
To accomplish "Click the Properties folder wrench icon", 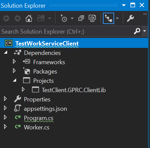I will pyautogui.click(x=18, y=99).
